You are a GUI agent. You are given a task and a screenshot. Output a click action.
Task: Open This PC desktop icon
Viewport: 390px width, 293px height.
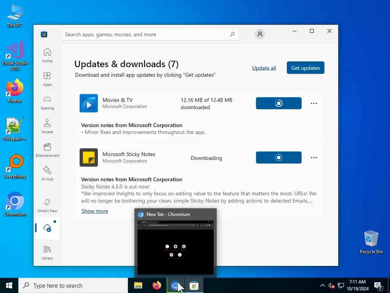pos(15,15)
